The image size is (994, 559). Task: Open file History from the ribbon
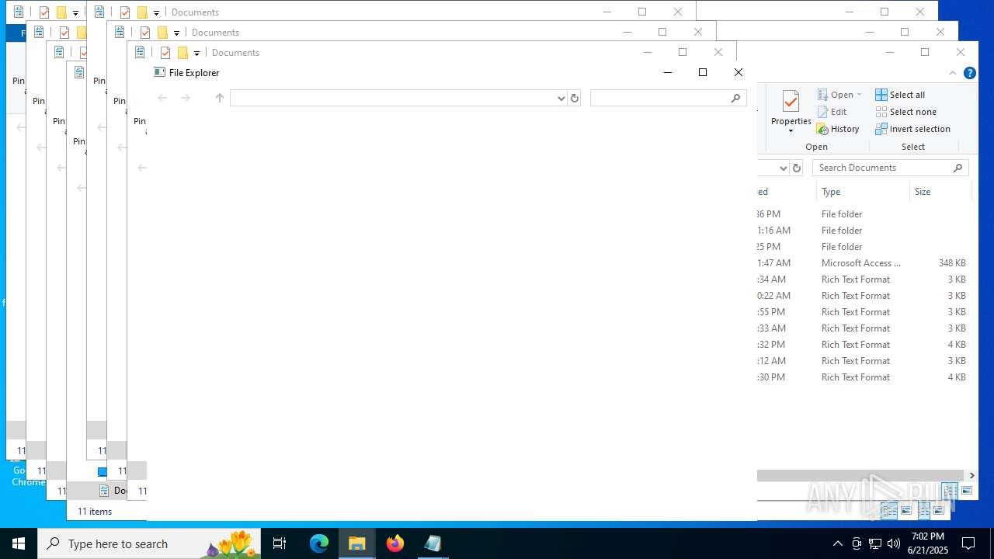click(x=838, y=129)
